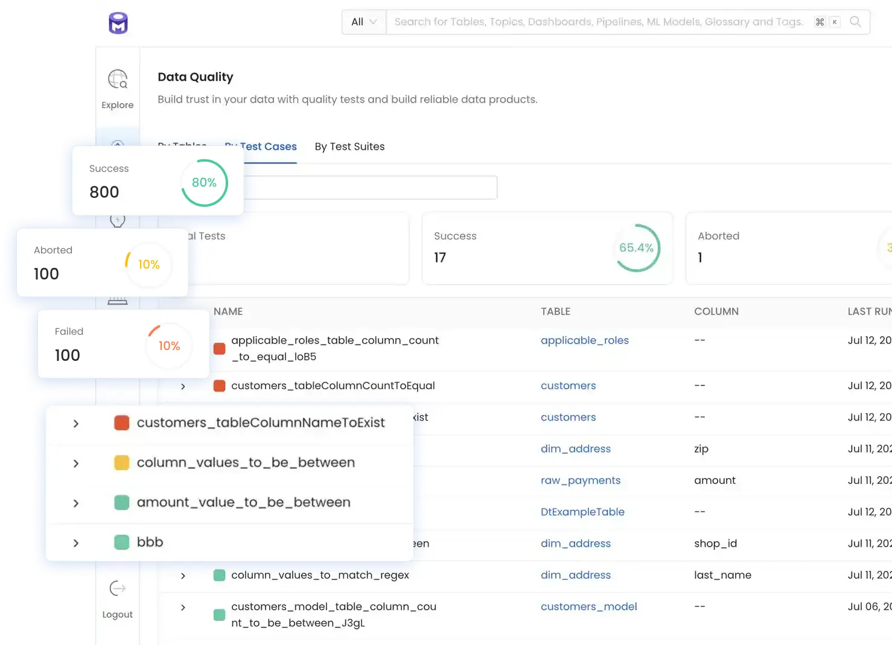The image size is (892, 645).
Task: Open the customers table link
Action: click(568, 386)
